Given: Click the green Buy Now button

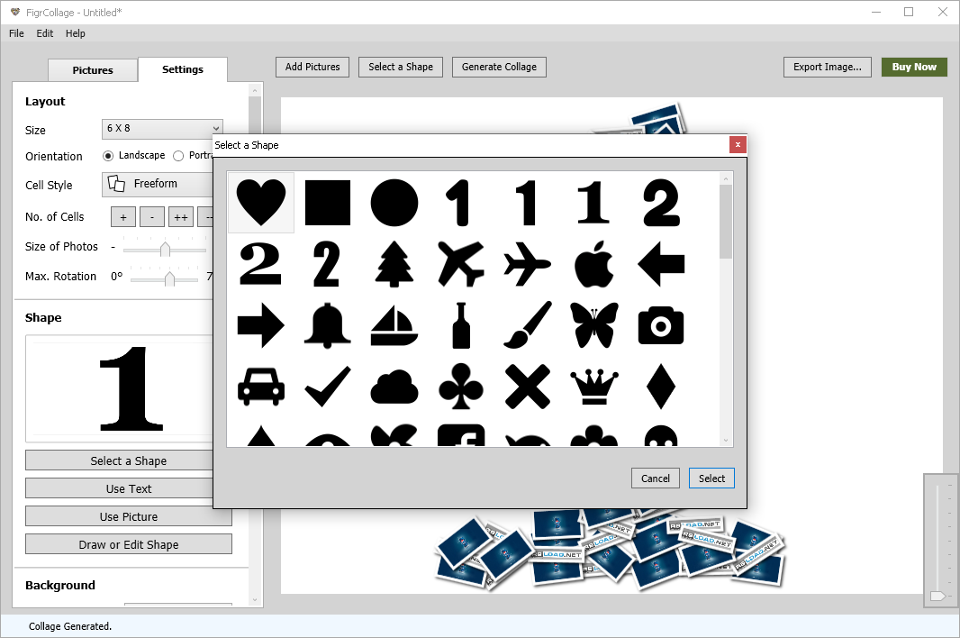Looking at the screenshot, I should tap(914, 67).
